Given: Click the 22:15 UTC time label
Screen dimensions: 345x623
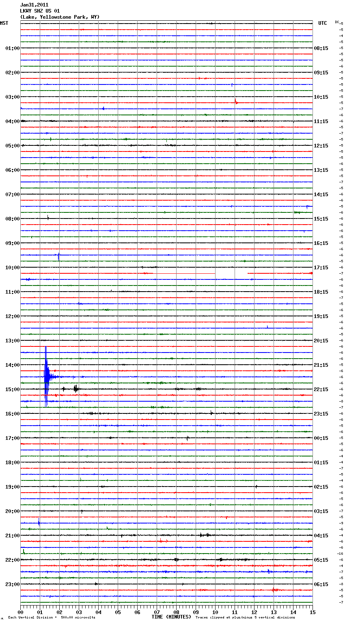Looking at the screenshot, I should (321, 389).
